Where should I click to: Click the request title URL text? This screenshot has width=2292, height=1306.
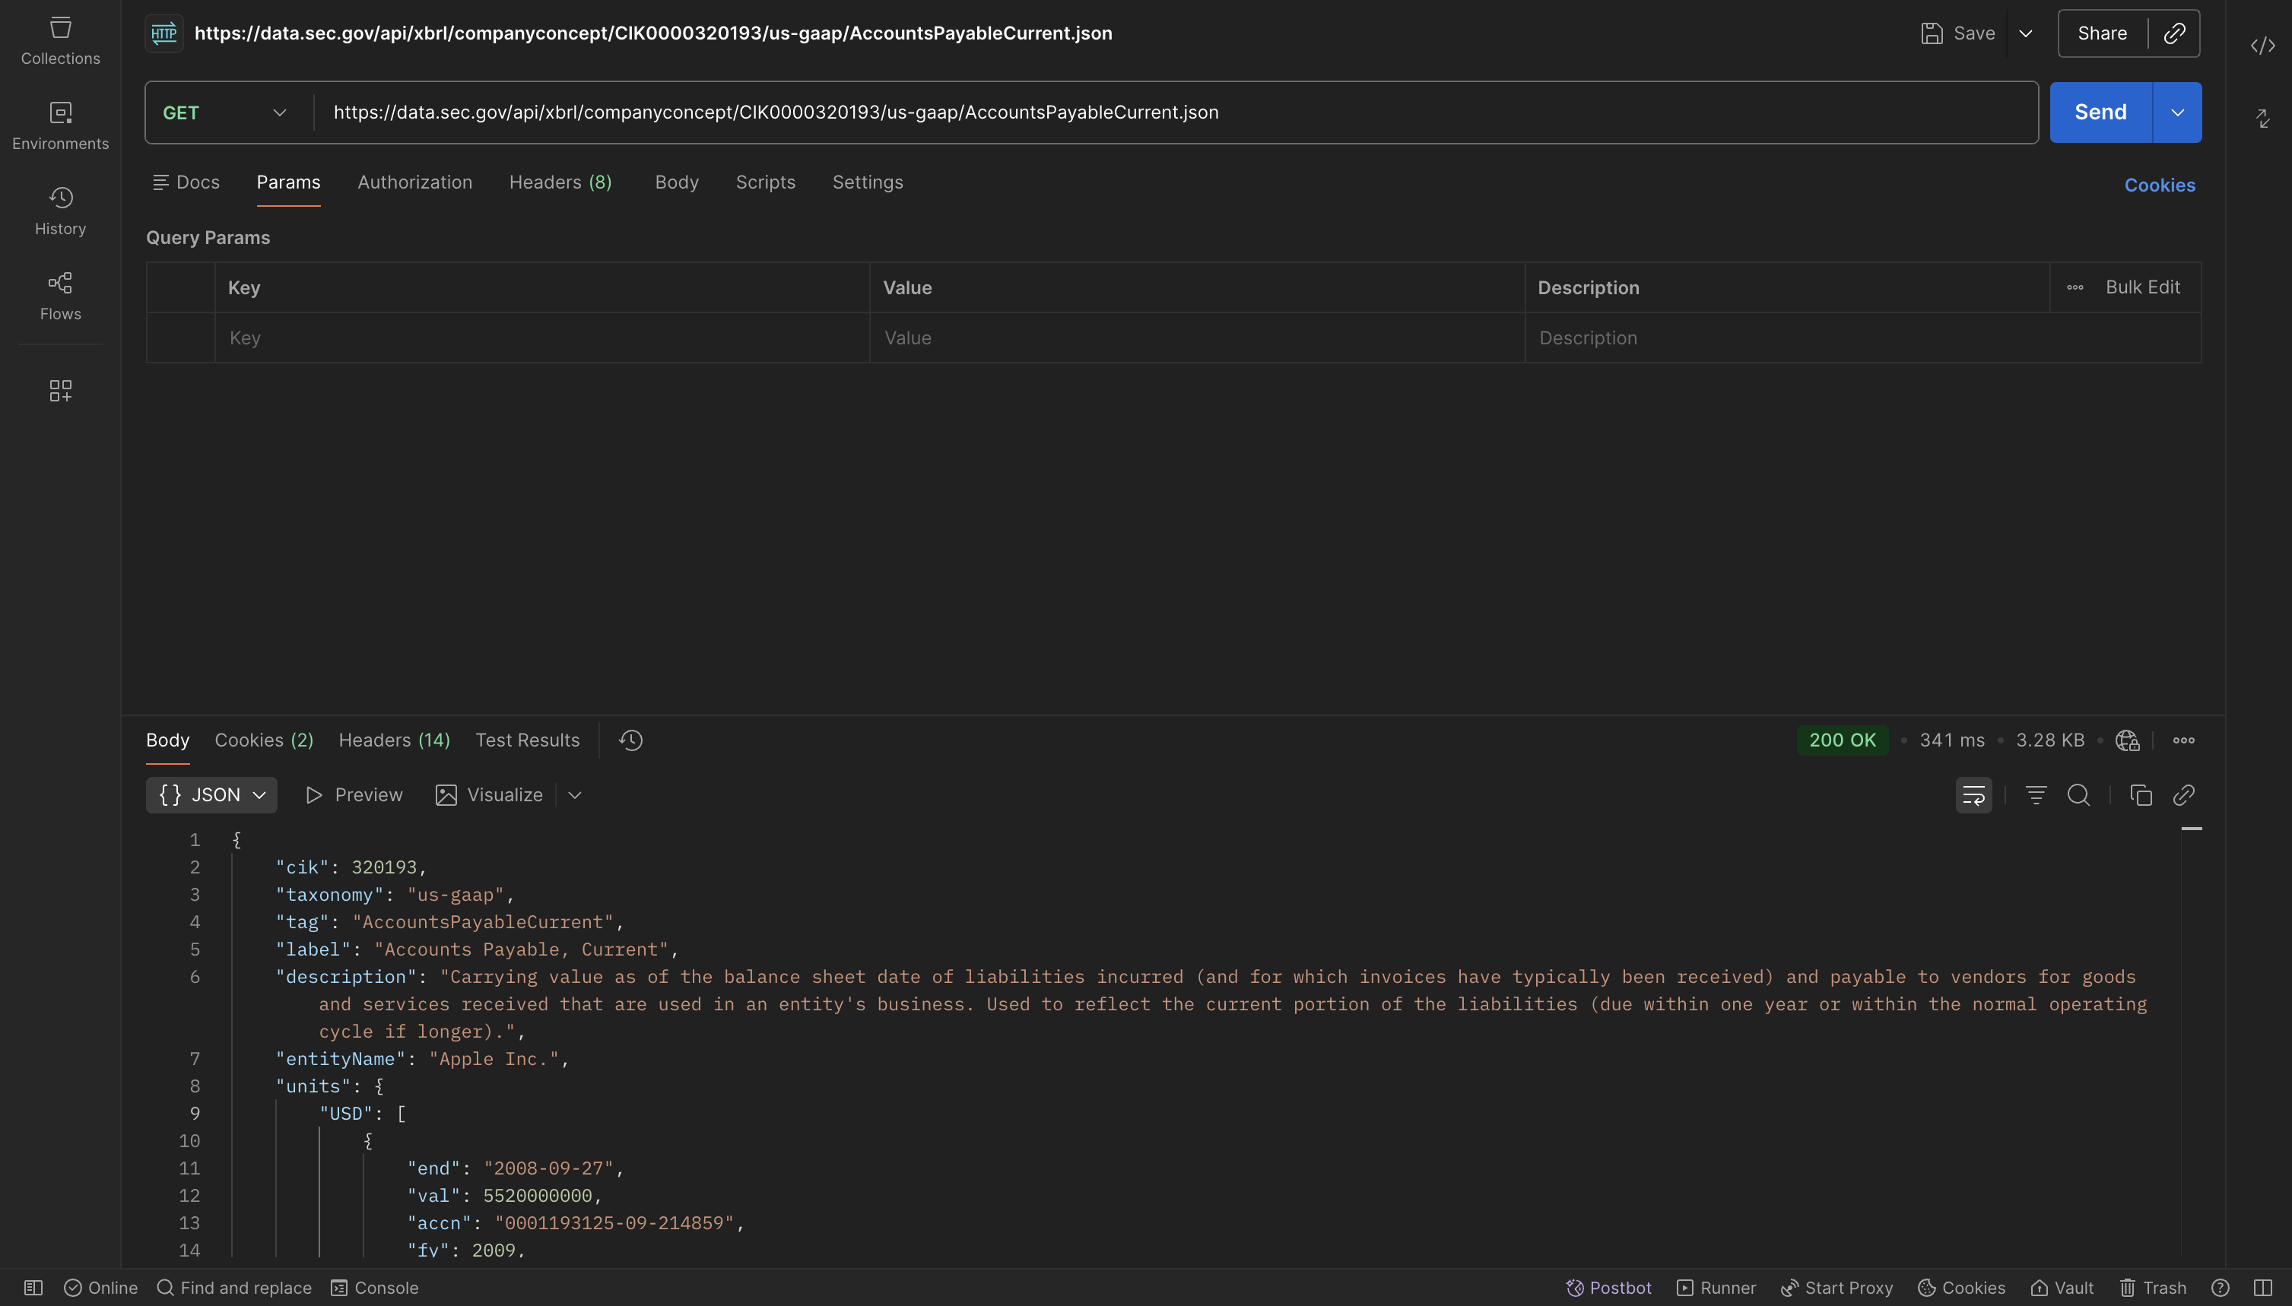tap(653, 34)
